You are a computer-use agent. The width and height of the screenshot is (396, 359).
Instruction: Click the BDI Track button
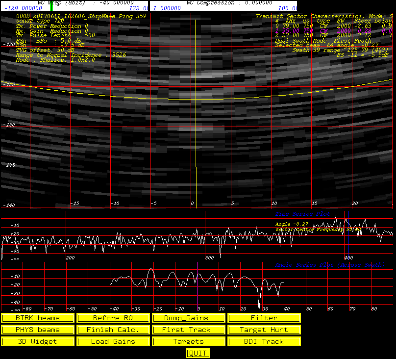264,341
